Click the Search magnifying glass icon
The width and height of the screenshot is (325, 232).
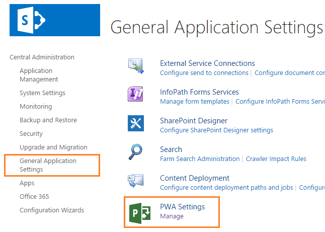[136, 152]
